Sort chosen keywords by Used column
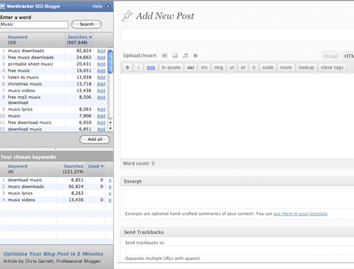Image resolution: width=354 pixels, height=269 pixels. coord(96,167)
